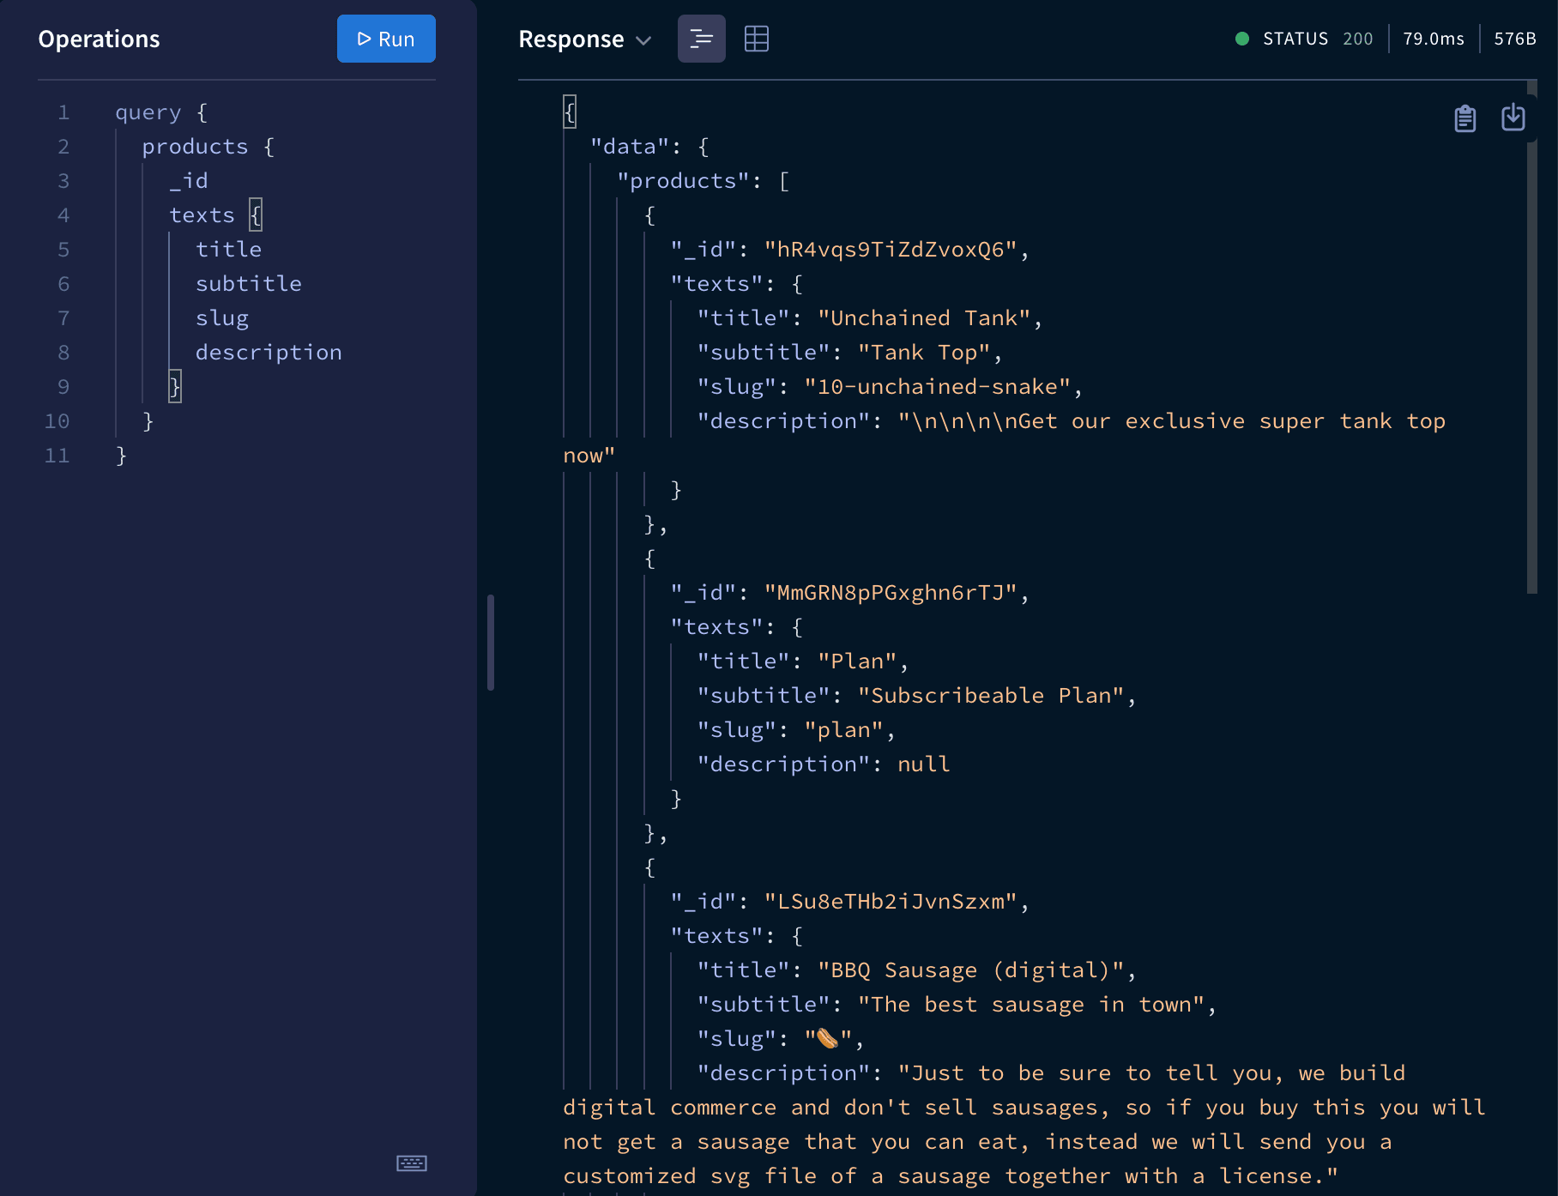Click the Operations panel header

click(99, 39)
